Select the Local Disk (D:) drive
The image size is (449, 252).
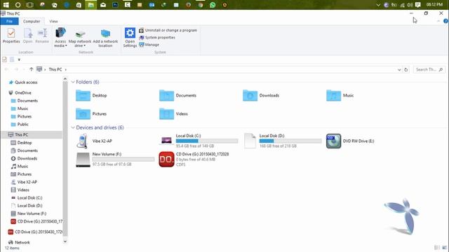282,141
